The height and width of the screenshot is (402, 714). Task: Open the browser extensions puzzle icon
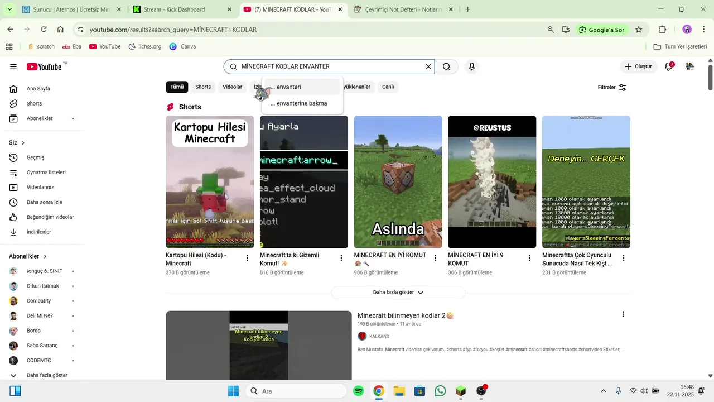(x=663, y=30)
